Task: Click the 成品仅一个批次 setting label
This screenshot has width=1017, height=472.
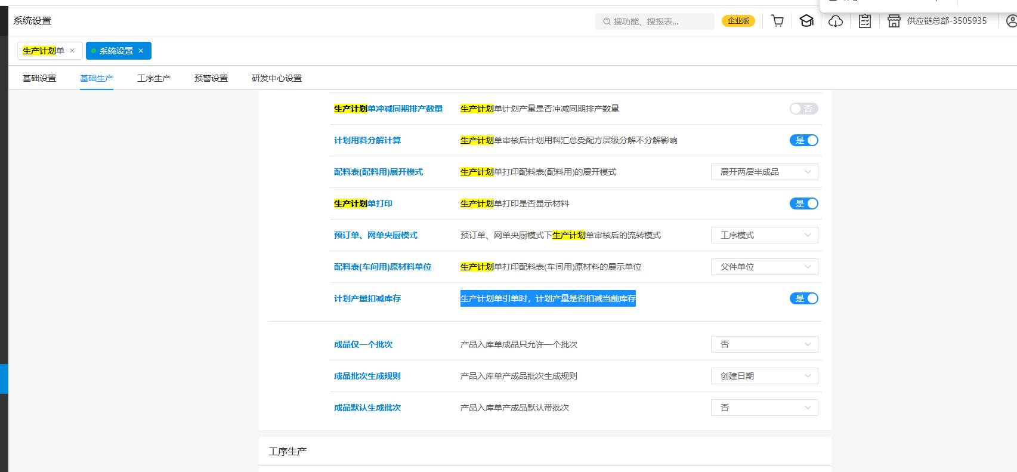Action: pos(363,344)
